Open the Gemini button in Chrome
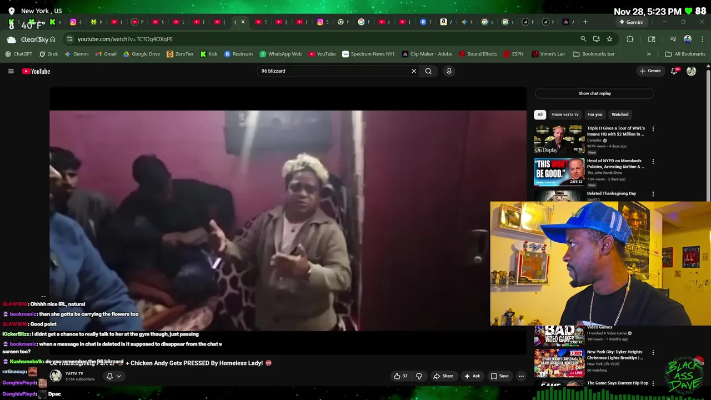This screenshot has height=400, width=711. point(632,22)
